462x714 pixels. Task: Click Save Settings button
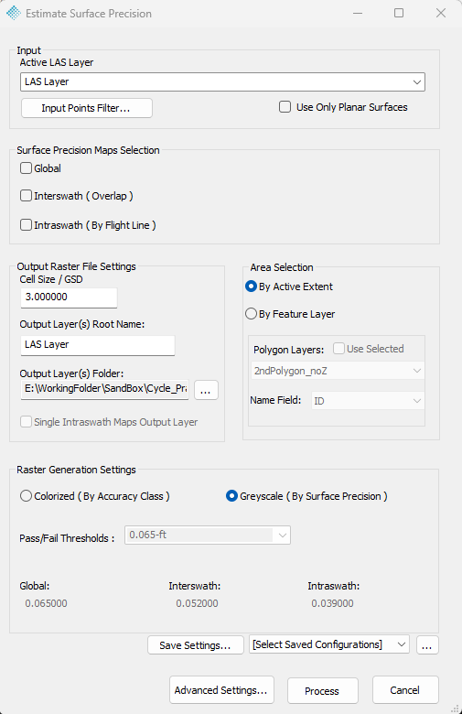point(195,645)
